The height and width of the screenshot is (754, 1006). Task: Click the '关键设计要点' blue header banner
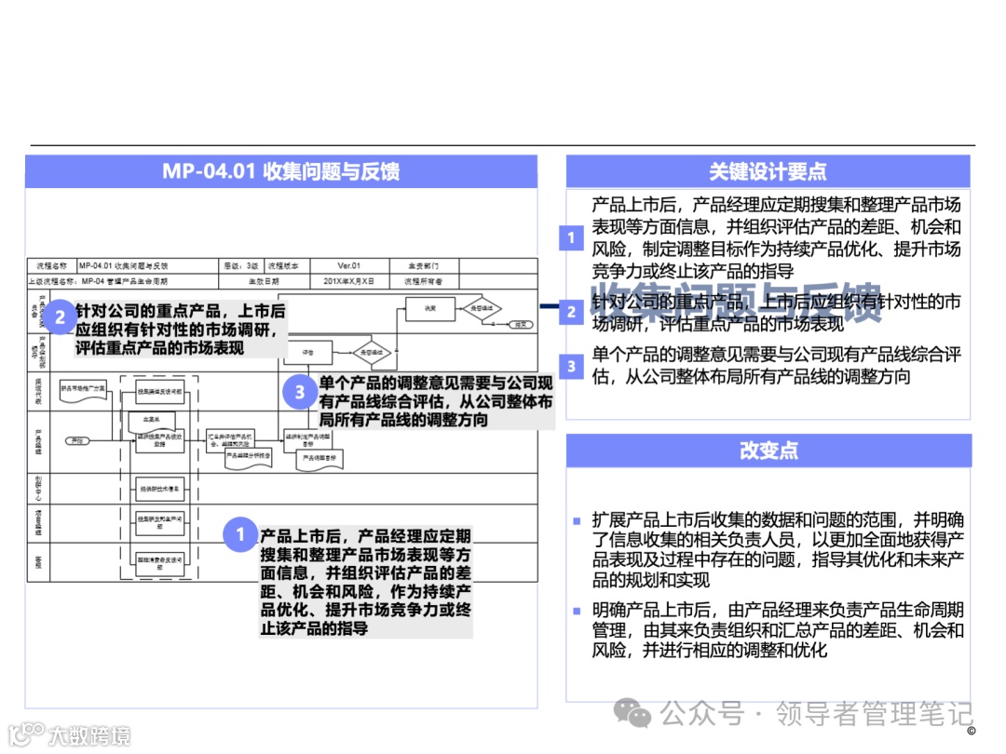[x=768, y=172]
